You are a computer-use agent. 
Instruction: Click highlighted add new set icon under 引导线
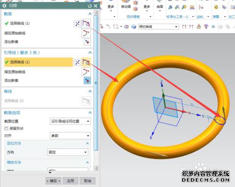coord(87,81)
